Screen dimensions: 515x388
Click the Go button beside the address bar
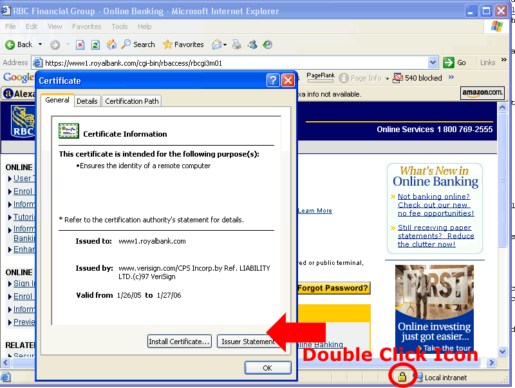[x=454, y=63]
